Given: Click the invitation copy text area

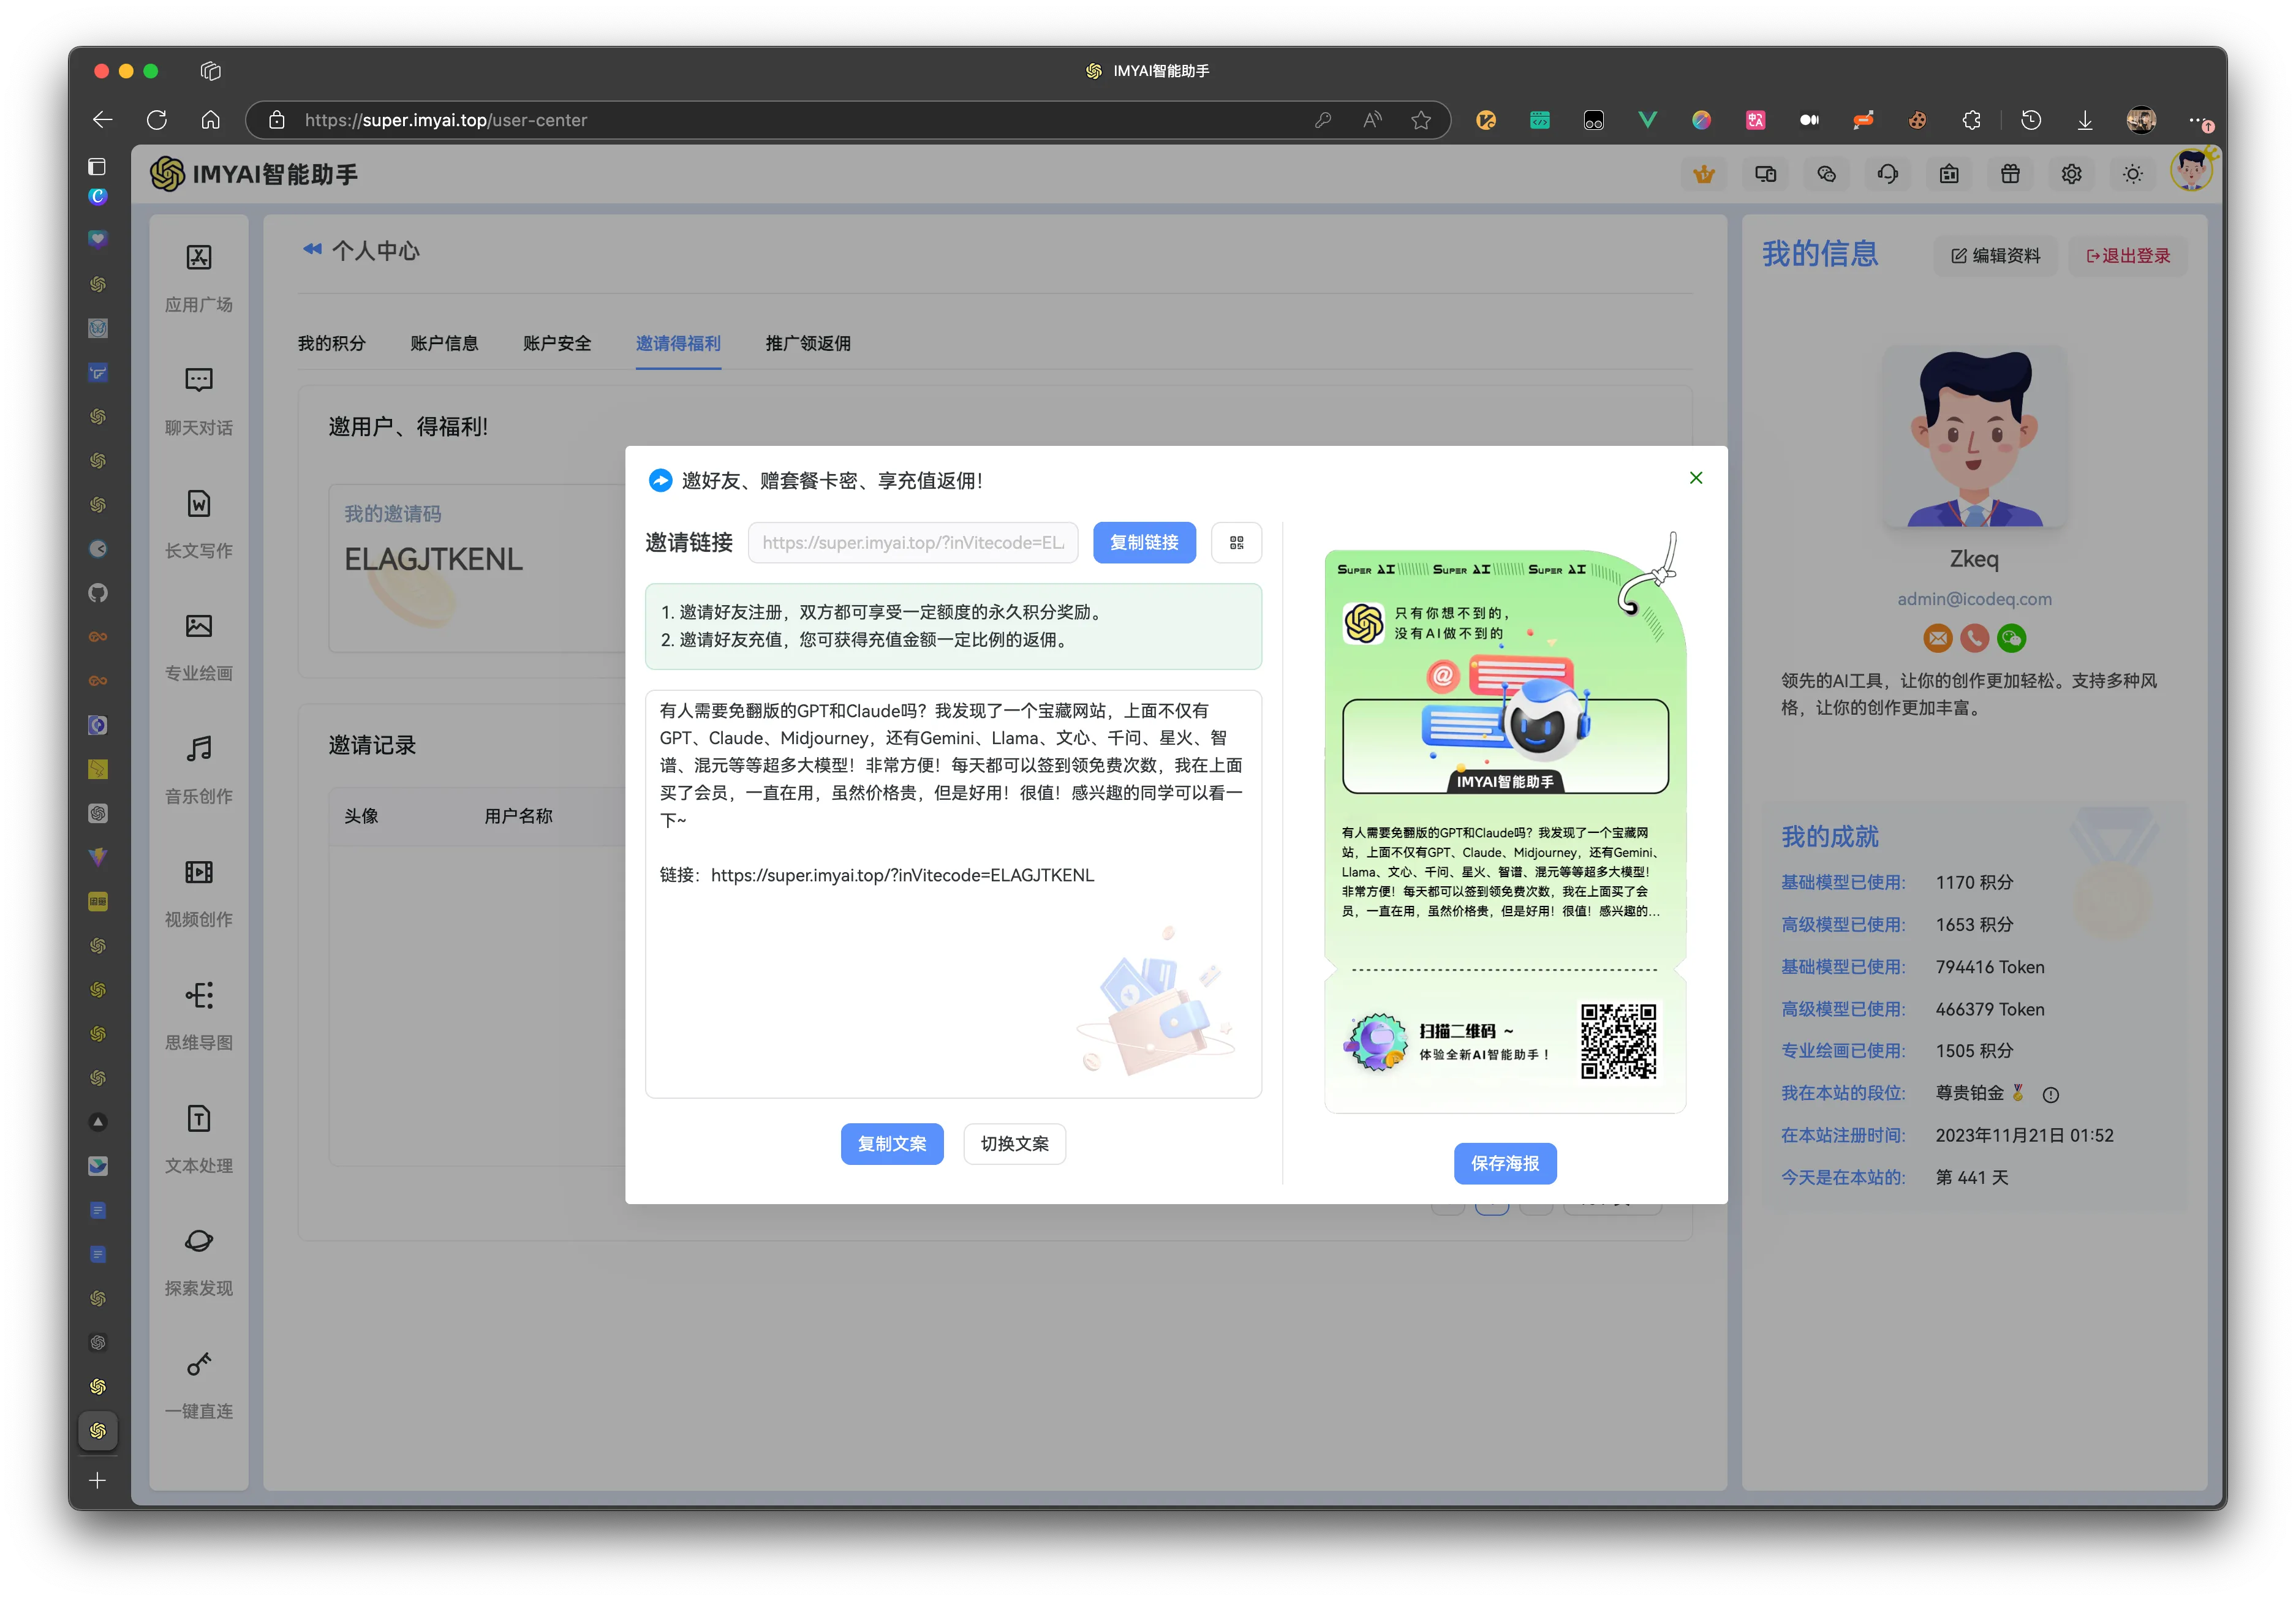Looking at the screenshot, I should 953,893.
